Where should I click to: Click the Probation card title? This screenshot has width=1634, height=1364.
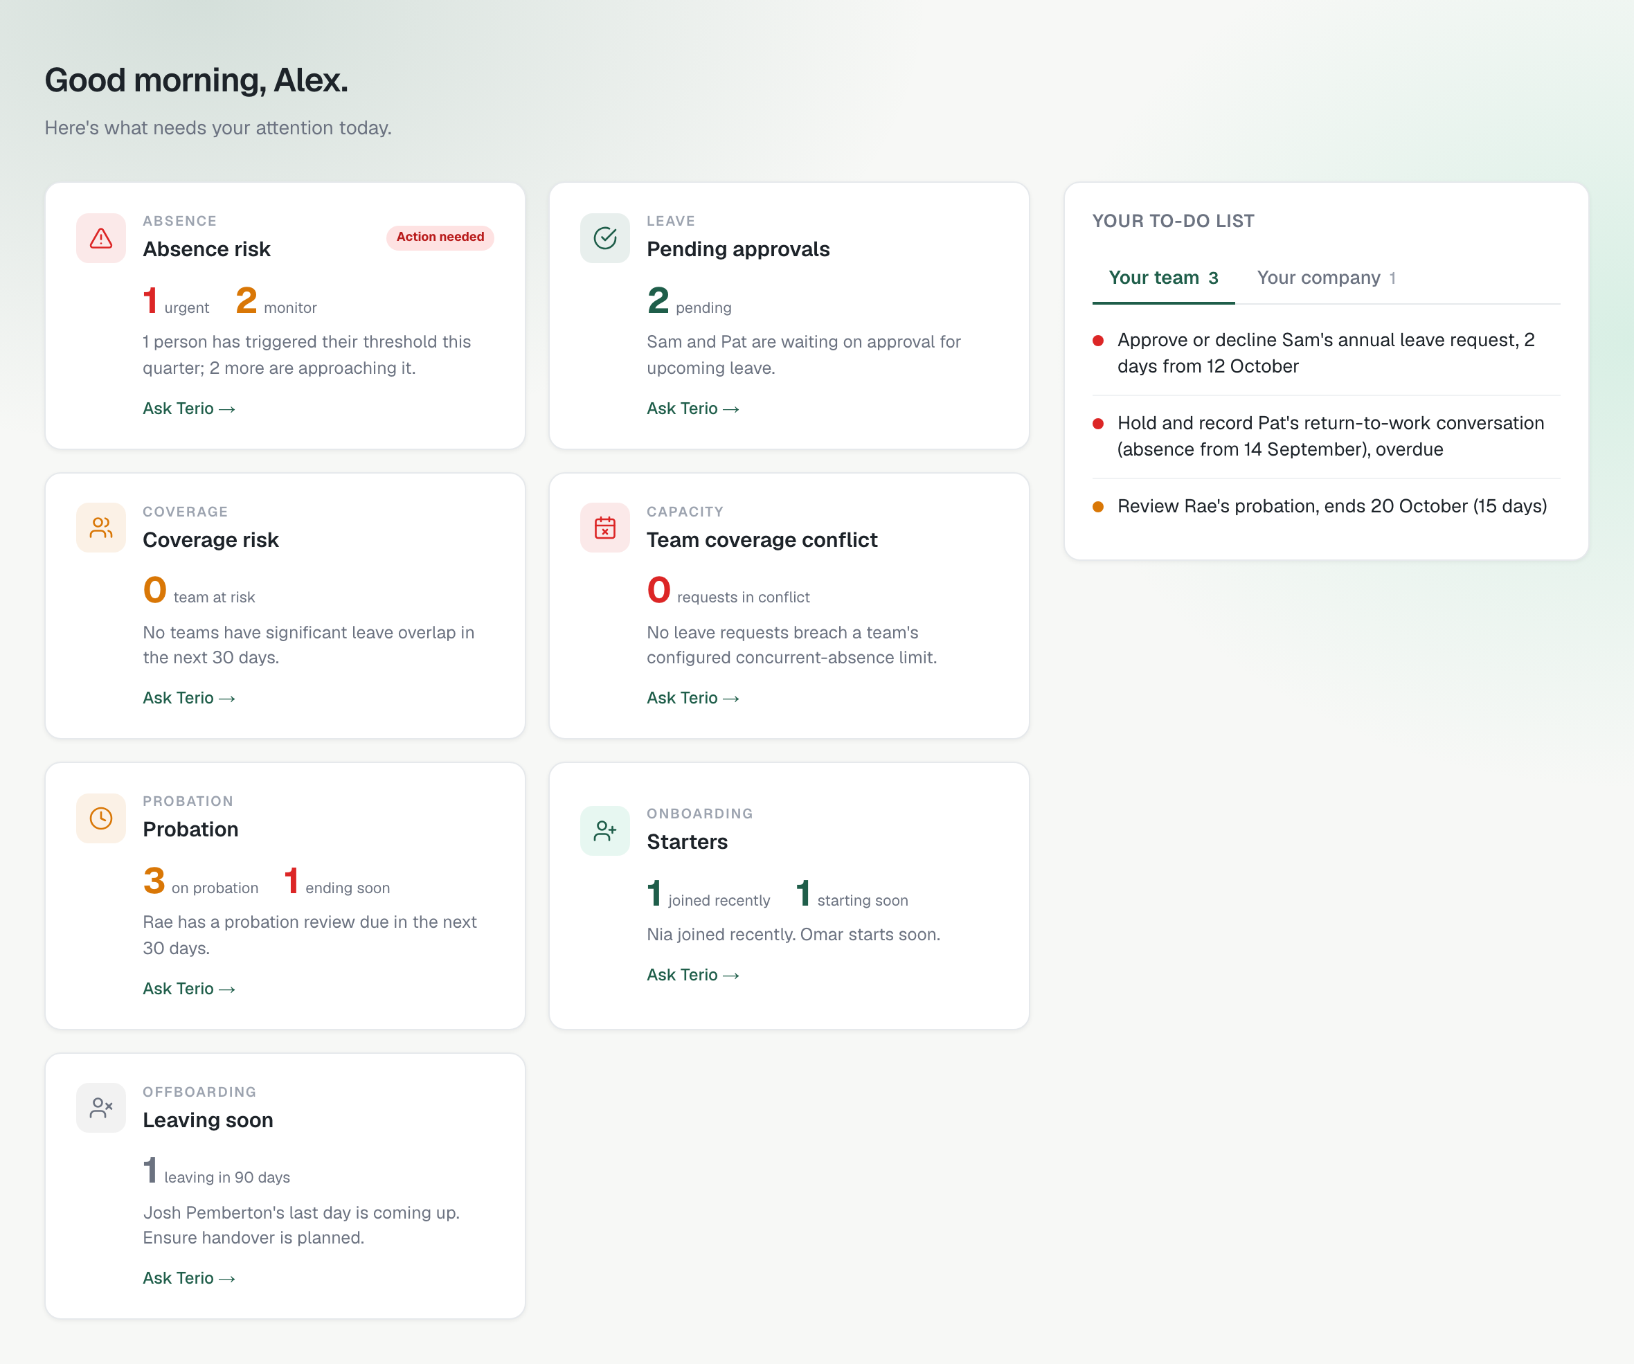(190, 829)
